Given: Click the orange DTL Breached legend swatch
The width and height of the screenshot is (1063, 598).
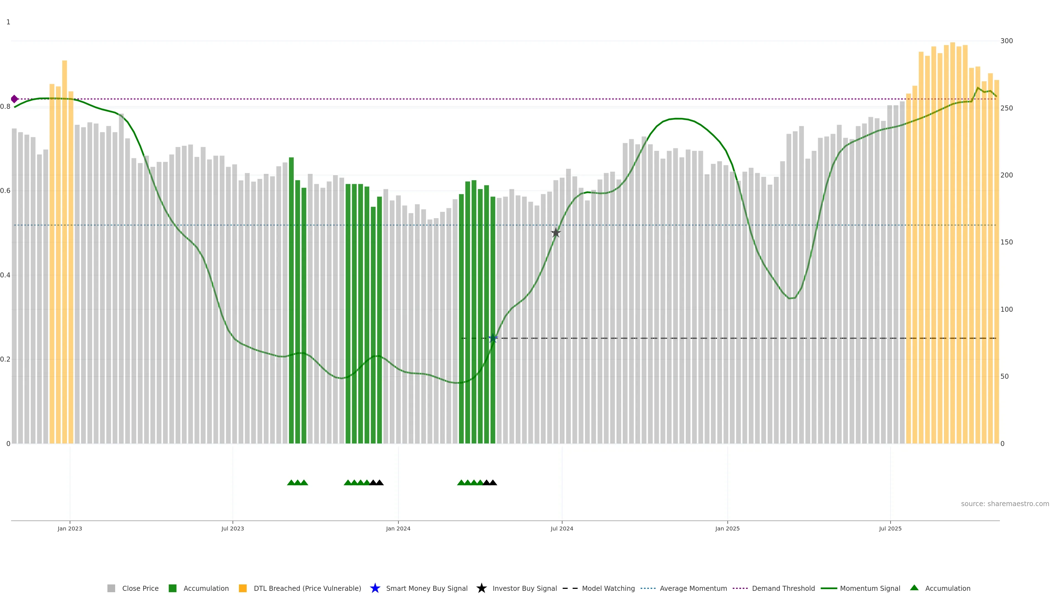Looking at the screenshot, I should [x=243, y=588].
